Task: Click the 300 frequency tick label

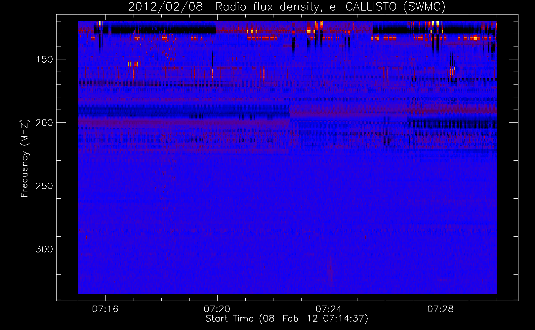Action: (x=44, y=249)
